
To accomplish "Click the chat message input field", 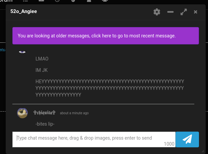I will point(94,139).
